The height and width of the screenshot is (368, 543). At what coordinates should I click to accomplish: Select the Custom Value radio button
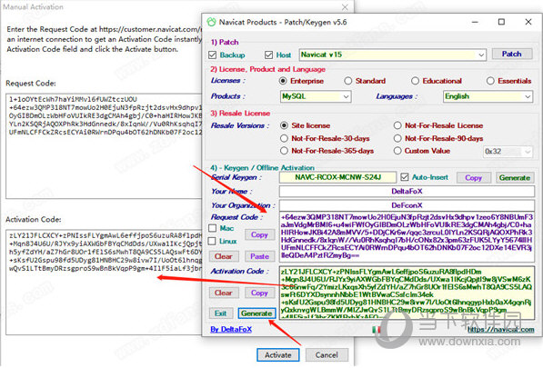(x=397, y=151)
